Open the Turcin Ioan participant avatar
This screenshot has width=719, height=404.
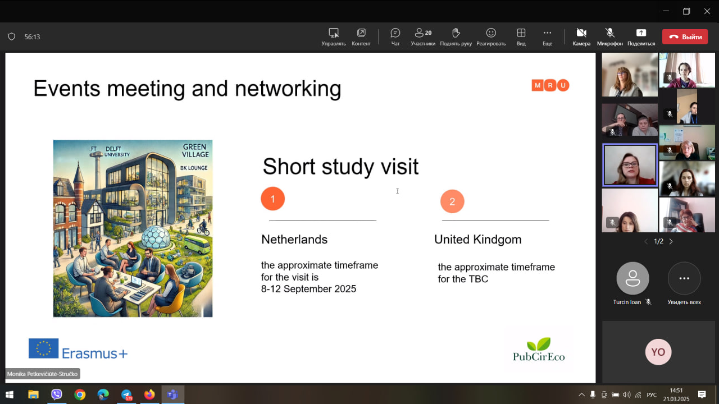coord(632,278)
